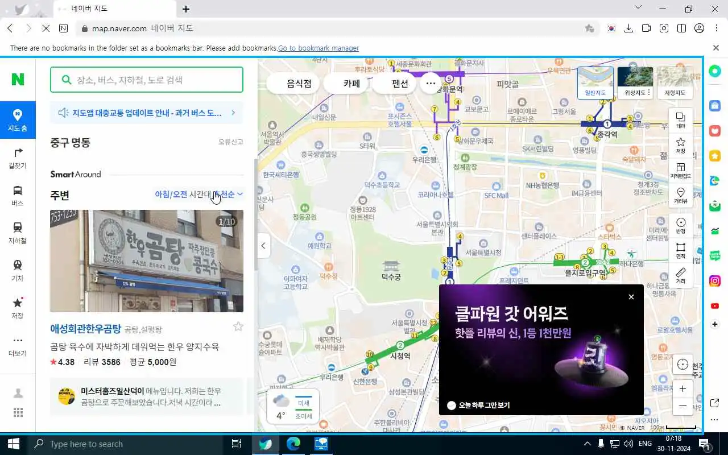Expand the 더보기 more menu in sidebar
The height and width of the screenshot is (455, 728).
18,345
